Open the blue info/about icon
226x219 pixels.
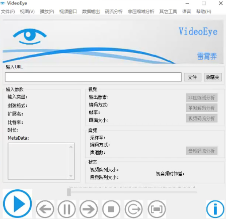coord(215,209)
